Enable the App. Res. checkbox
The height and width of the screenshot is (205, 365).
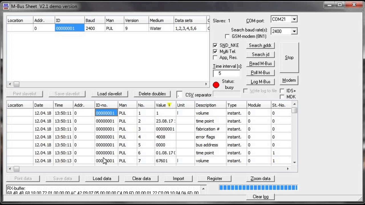click(x=215, y=58)
